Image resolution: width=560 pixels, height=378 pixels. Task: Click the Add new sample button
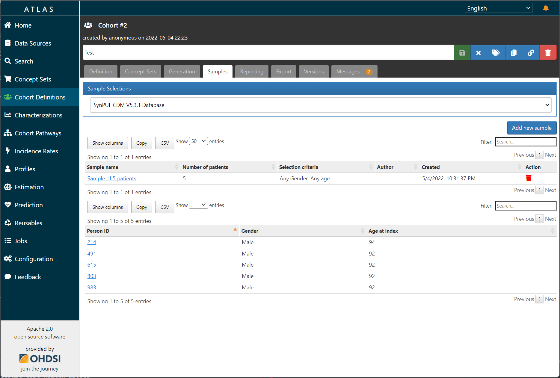[532, 128]
